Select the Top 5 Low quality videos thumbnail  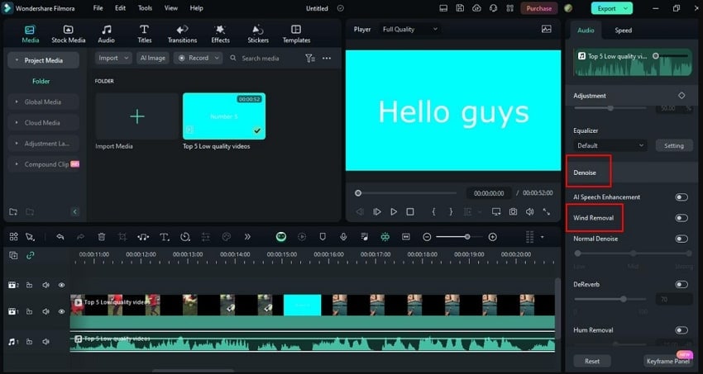224,116
